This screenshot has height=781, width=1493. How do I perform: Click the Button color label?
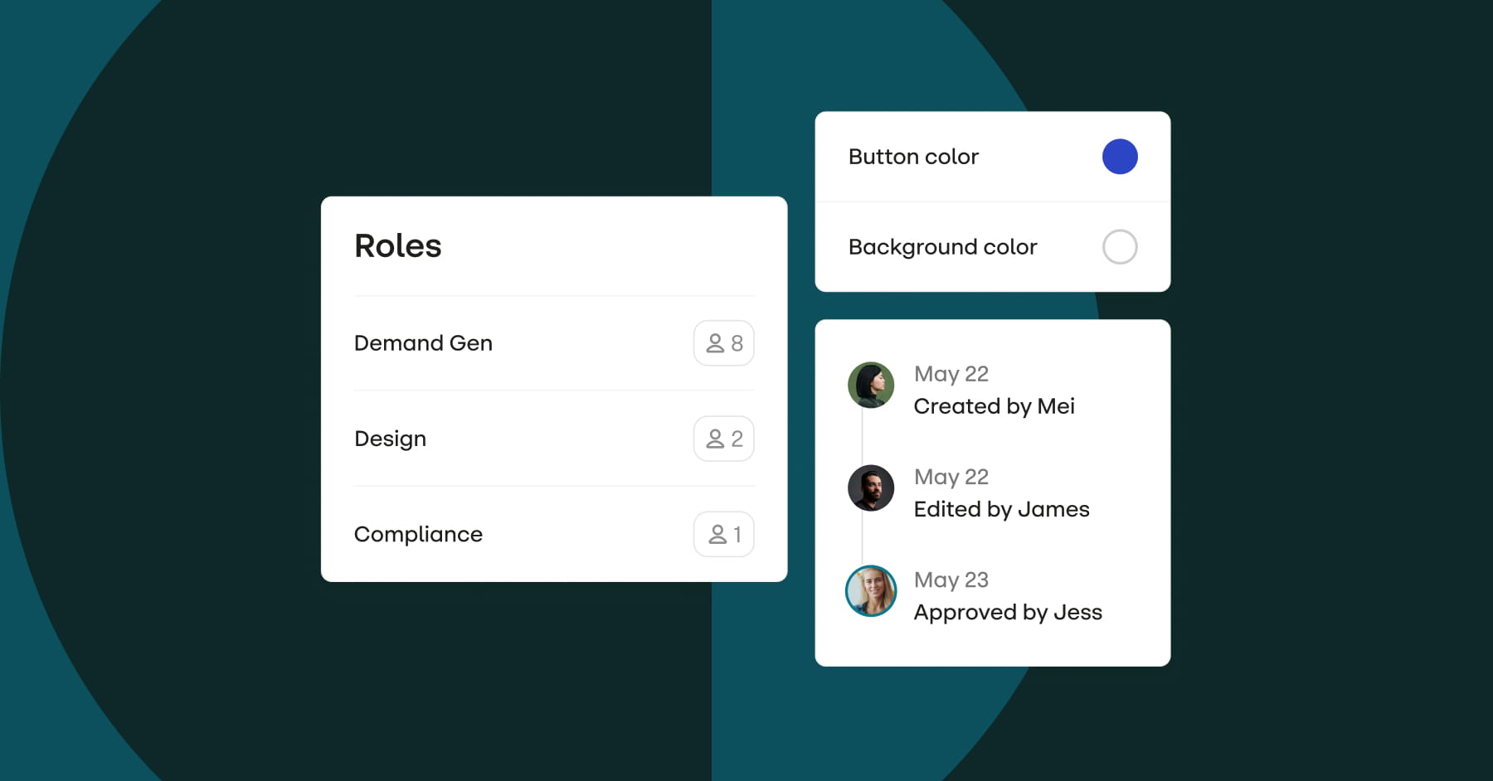coord(913,157)
